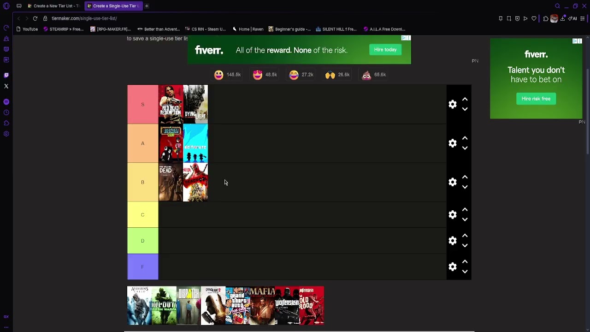Screen dimensions: 590x332
Task: Move S tier row up
Action: tap(465, 99)
